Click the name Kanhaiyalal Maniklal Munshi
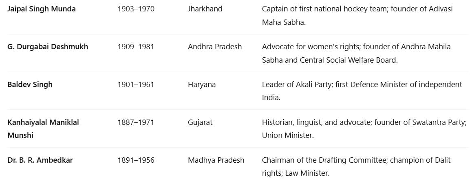 pyautogui.click(x=43, y=129)
